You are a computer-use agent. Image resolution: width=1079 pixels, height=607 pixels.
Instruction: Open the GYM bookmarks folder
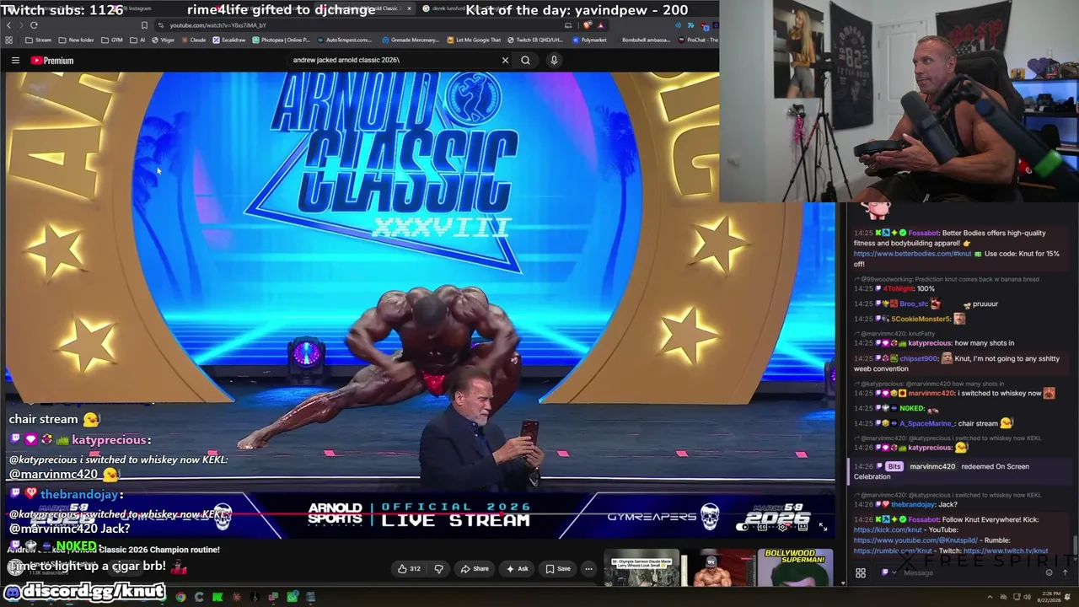tap(112, 40)
